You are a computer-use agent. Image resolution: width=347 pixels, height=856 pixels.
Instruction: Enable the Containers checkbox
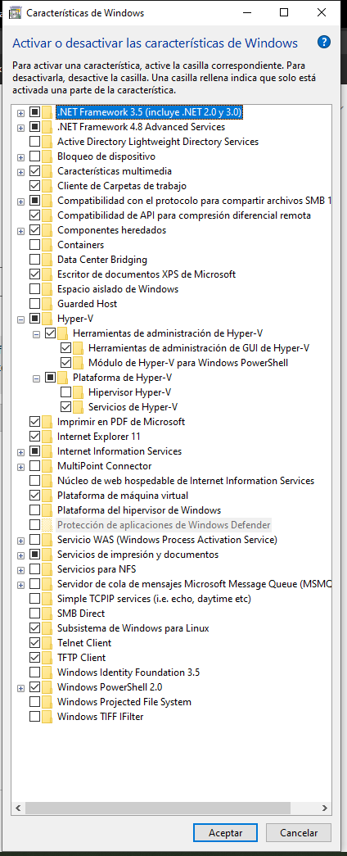tap(34, 245)
